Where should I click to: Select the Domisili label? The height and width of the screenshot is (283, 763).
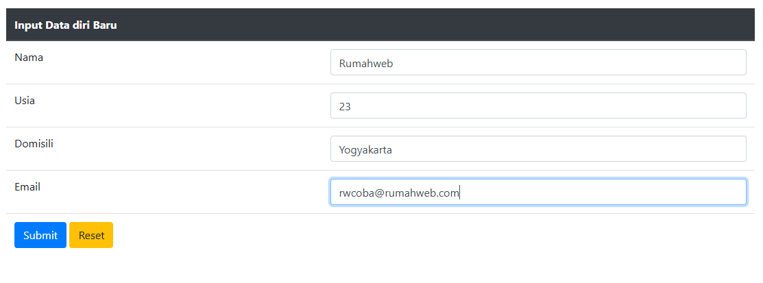pos(34,144)
